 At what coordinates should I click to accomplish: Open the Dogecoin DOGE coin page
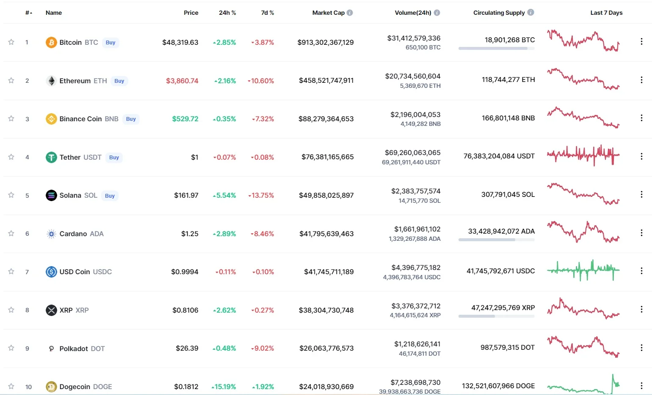coord(86,387)
